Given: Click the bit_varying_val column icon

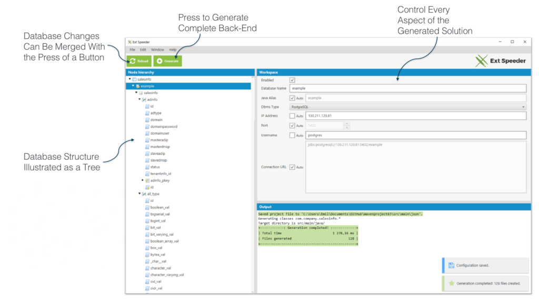Looking at the screenshot, I should click(x=147, y=234).
